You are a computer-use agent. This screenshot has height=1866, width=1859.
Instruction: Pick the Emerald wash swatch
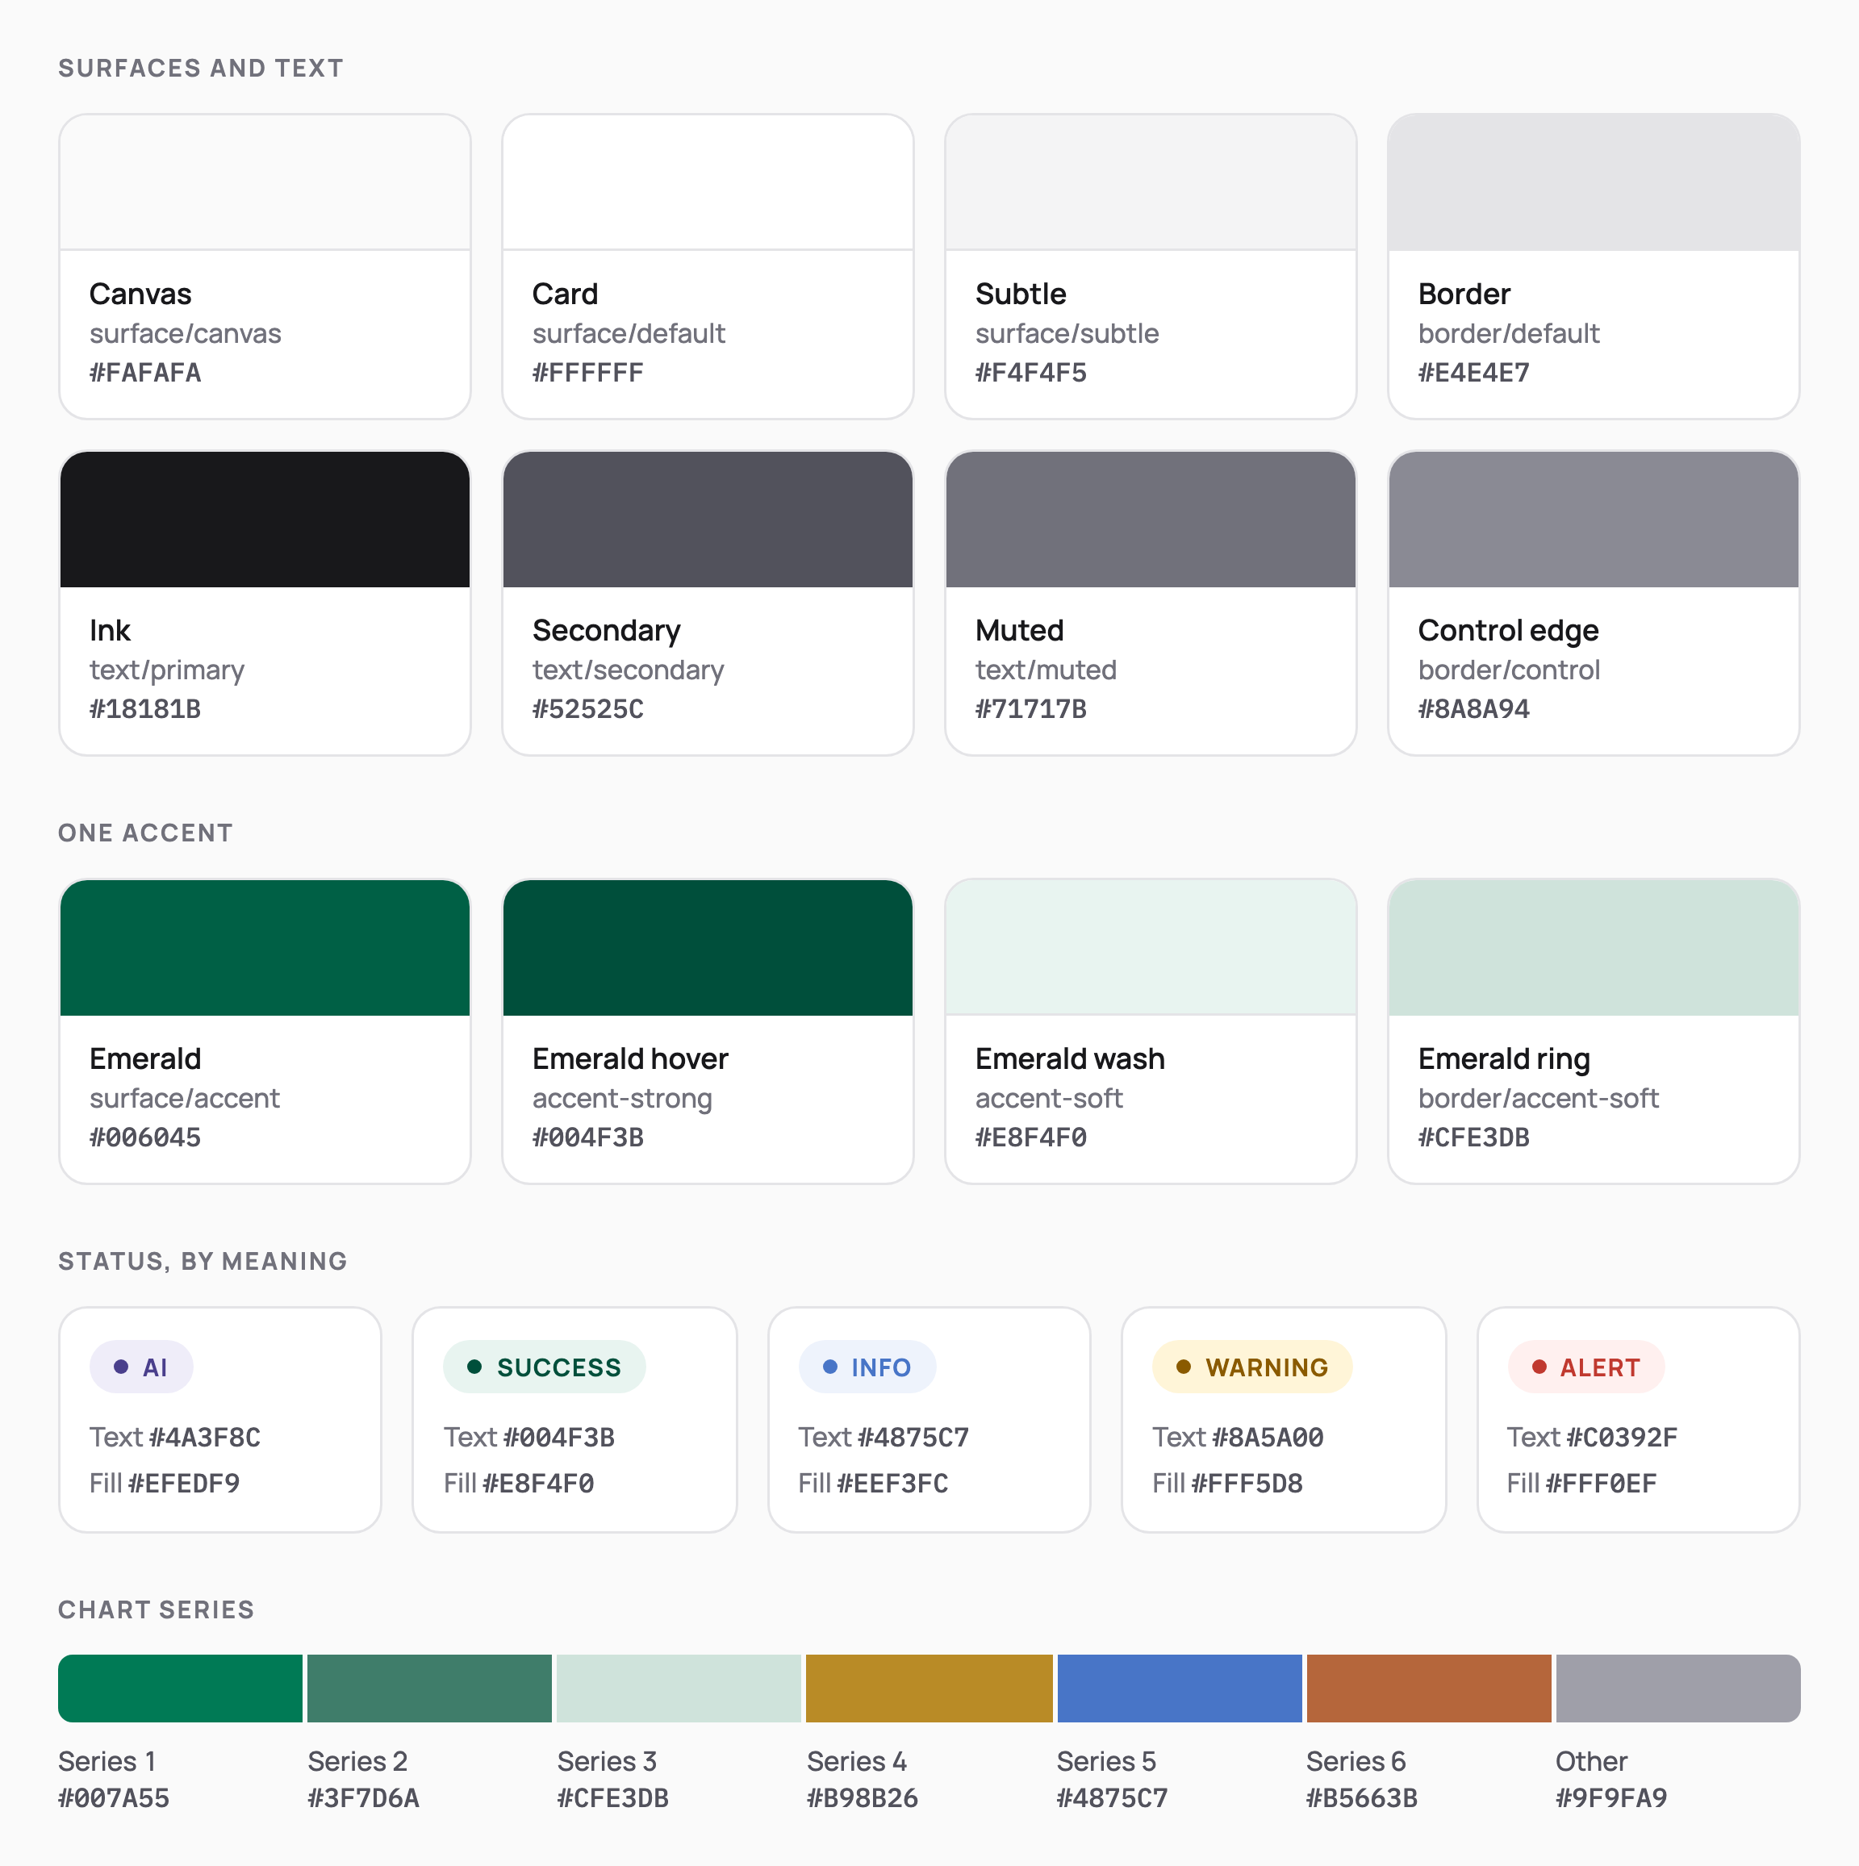[x=1150, y=947]
